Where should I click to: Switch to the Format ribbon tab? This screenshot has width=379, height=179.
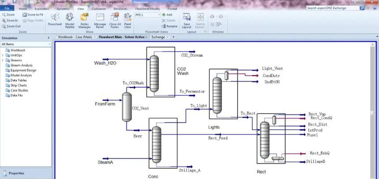pyautogui.click(x=172, y=9)
